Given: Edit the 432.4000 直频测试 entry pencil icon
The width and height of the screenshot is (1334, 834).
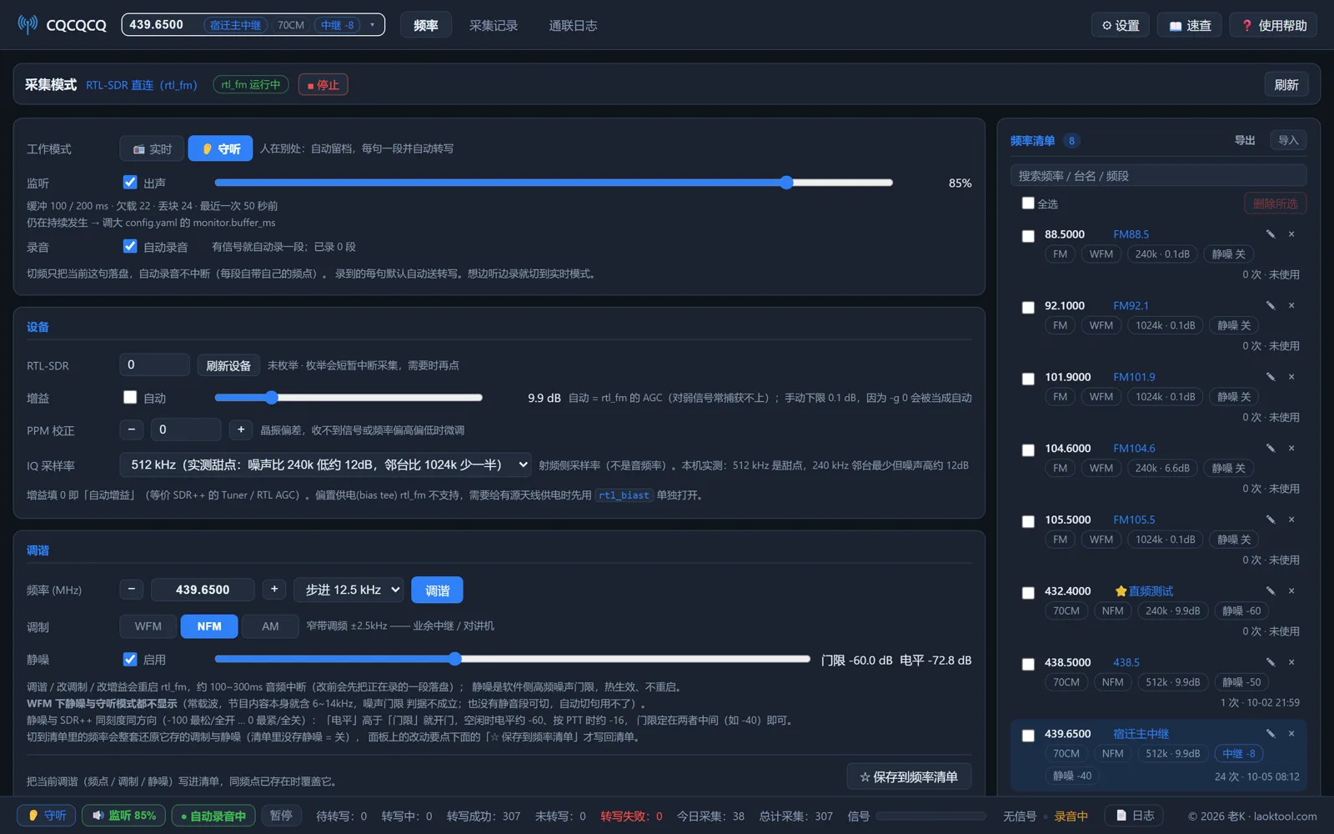Looking at the screenshot, I should click(1271, 590).
